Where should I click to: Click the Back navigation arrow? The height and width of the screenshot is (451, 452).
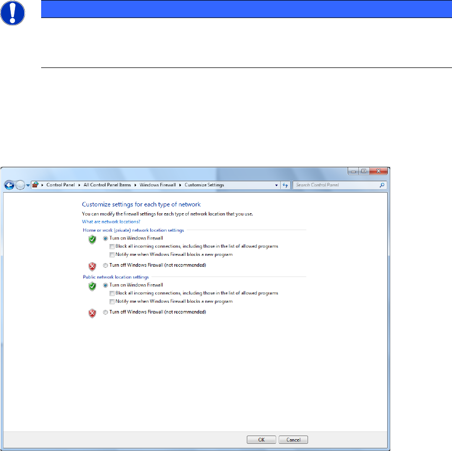pos(9,185)
